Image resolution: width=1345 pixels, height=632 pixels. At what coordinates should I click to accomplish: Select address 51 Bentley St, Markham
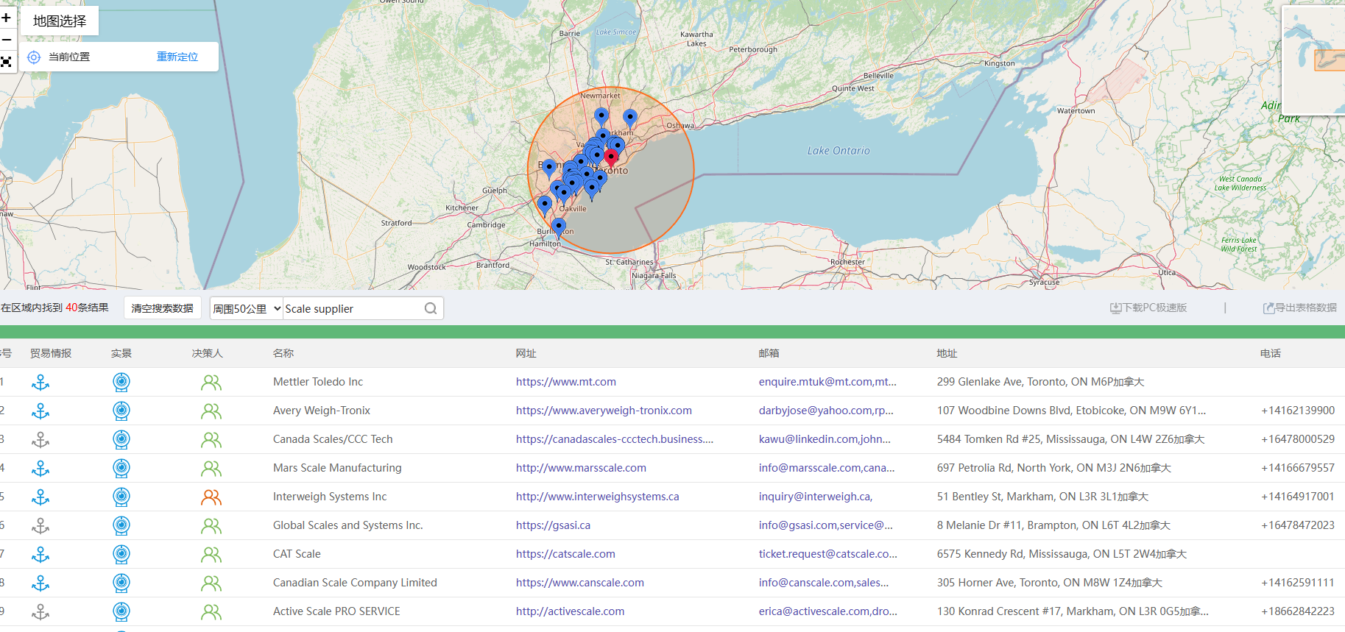(x=1042, y=497)
